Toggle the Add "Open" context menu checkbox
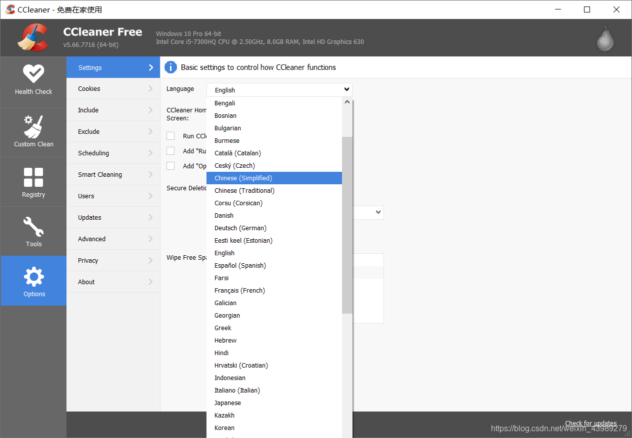The image size is (632, 438). tap(170, 166)
